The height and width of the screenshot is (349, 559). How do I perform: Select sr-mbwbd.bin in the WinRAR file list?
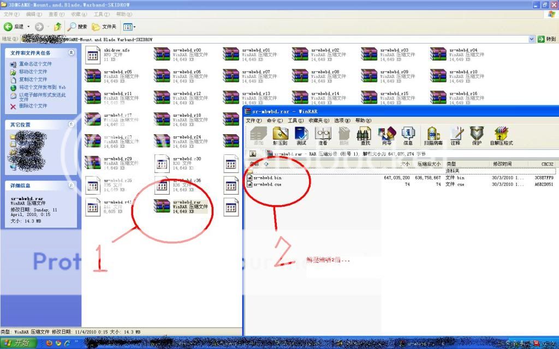point(267,178)
